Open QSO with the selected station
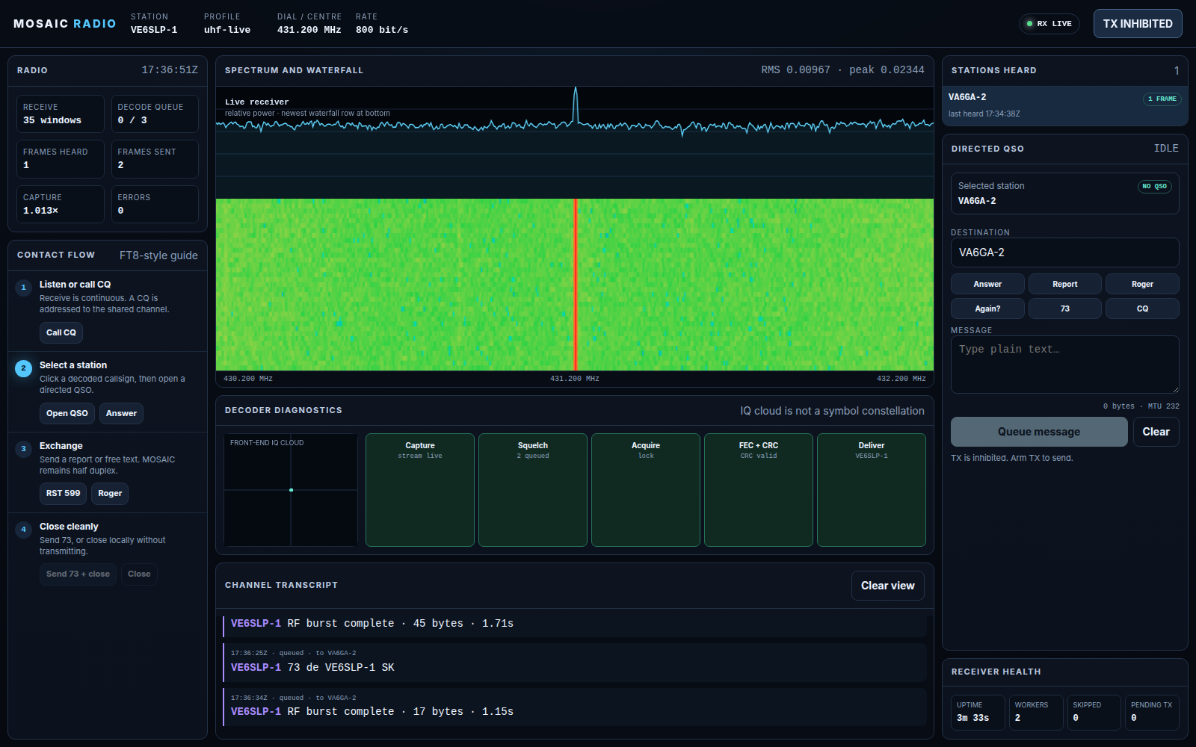 click(67, 413)
